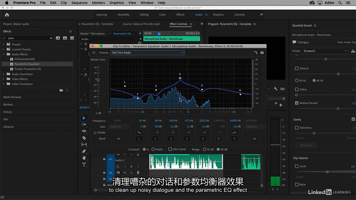Screen dimensions: 356x200
Task: Enable the DeHum checkbox
Action: [297, 68]
